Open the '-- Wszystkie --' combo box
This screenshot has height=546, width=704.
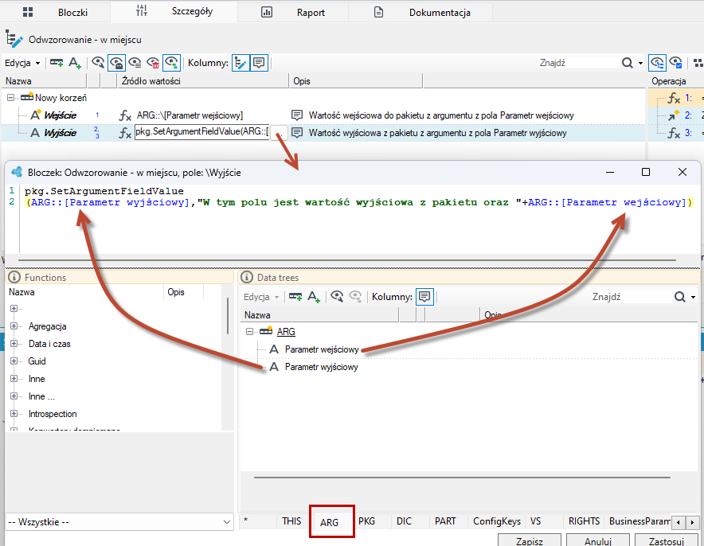point(119,522)
